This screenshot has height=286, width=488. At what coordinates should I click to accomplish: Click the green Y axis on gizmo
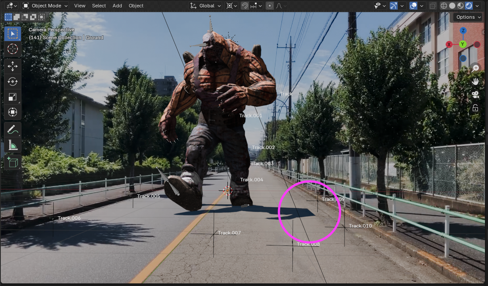463,44
